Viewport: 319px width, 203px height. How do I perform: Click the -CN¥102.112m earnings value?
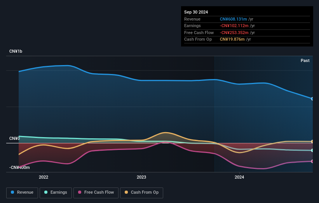click(x=234, y=26)
